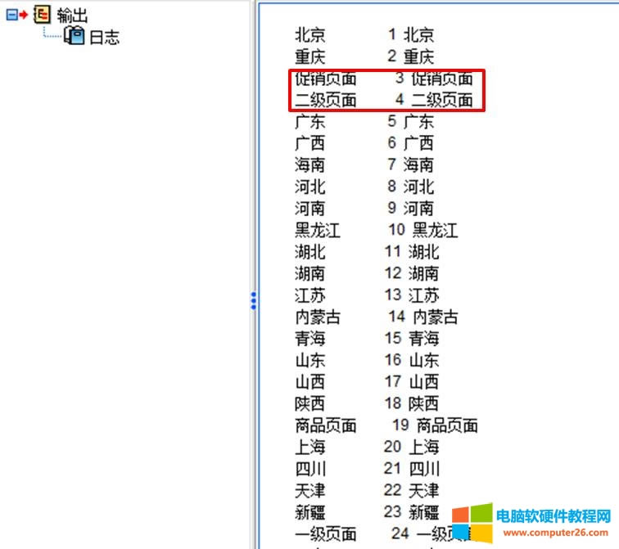Select the 输出 label in outline tree
Screen dimensions: 619x549
(73, 16)
